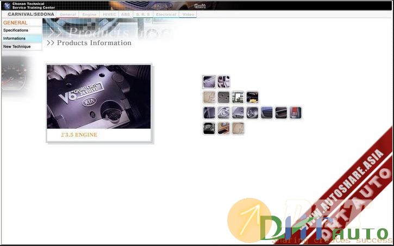Open the beige seat thumbnail in second row

pyautogui.click(x=209, y=97)
